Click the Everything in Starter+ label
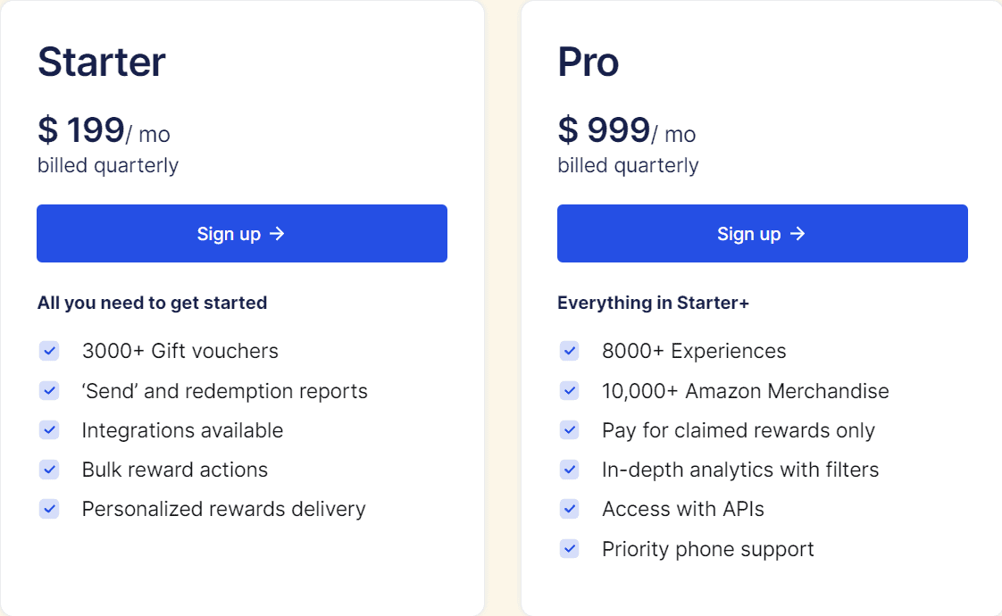 point(653,304)
